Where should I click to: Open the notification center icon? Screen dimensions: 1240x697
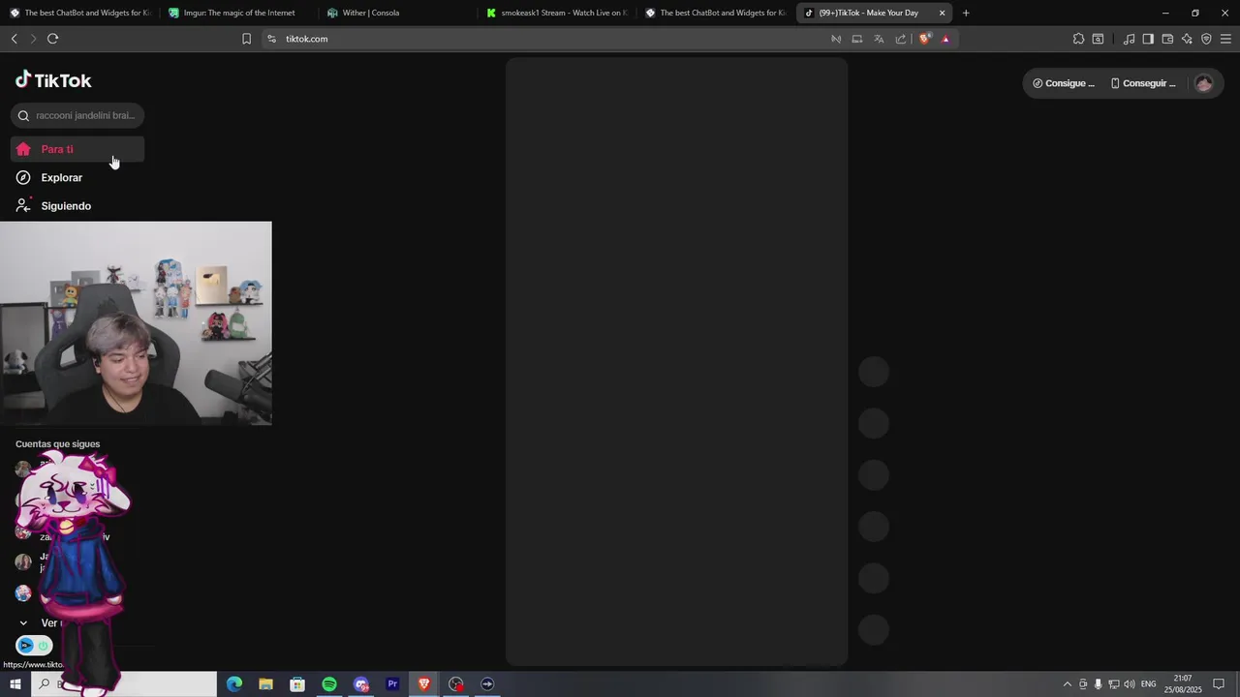coord(1219,684)
